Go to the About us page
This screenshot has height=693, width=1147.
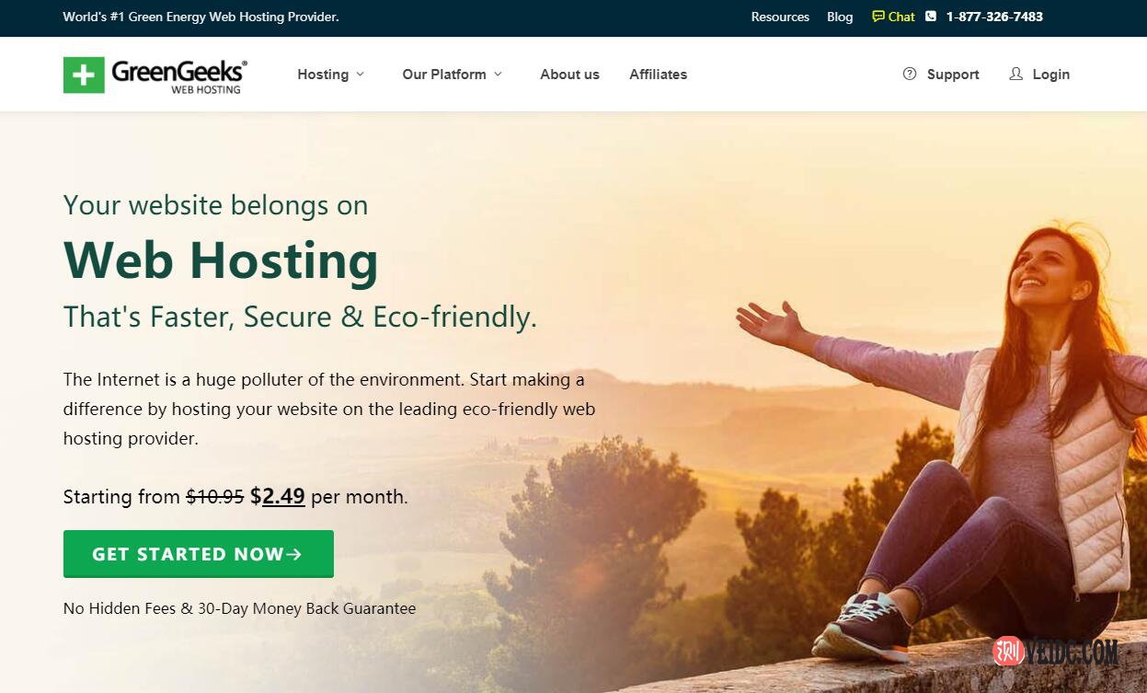[x=569, y=75]
